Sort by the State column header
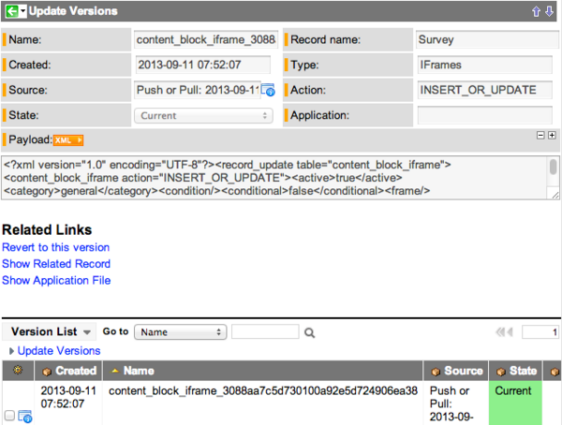The image size is (562, 425). tap(523, 371)
